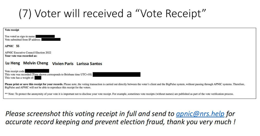Click the redacted IP address box
The width and height of the screenshot is (260, 136).
click(x=51, y=39)
